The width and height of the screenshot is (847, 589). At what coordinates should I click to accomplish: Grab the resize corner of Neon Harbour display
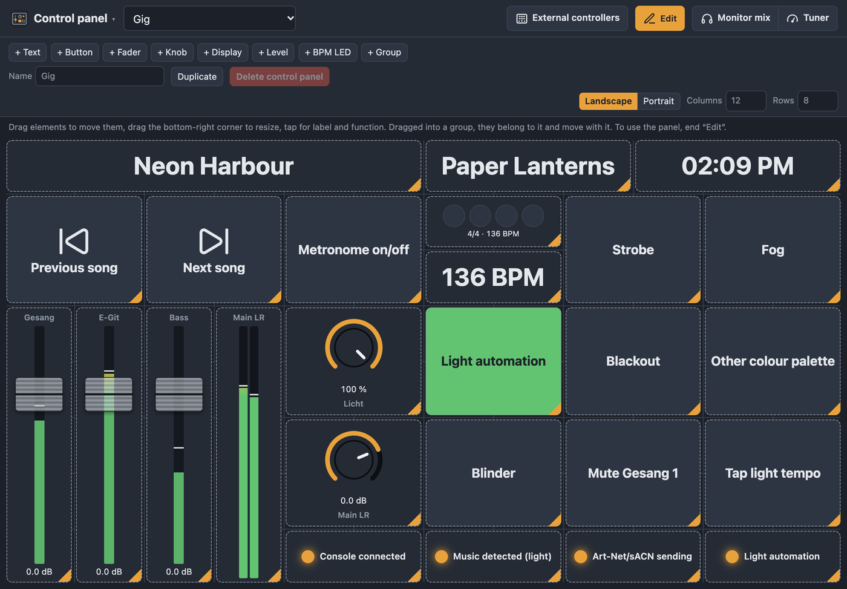415,186
